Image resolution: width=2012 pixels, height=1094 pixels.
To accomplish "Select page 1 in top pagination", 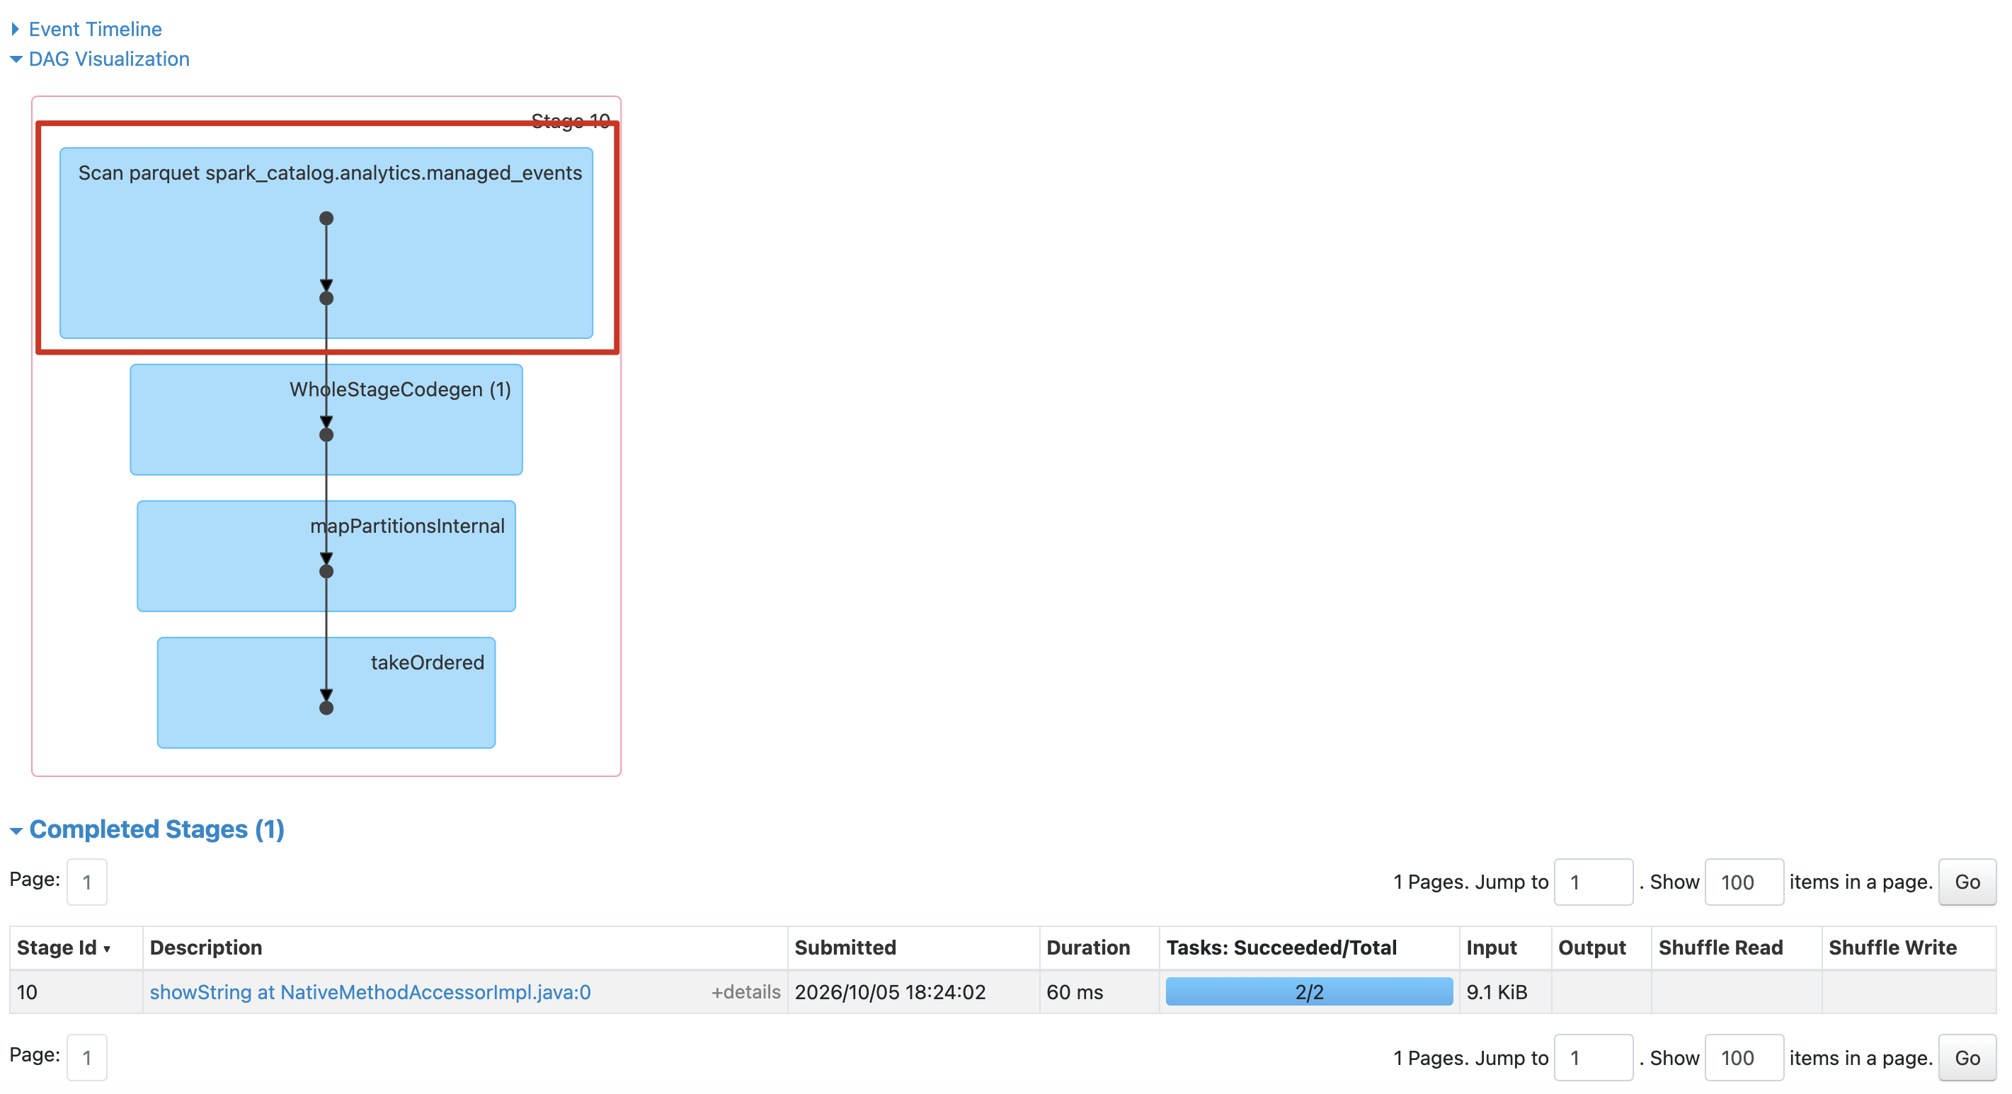I will [86, 882].
